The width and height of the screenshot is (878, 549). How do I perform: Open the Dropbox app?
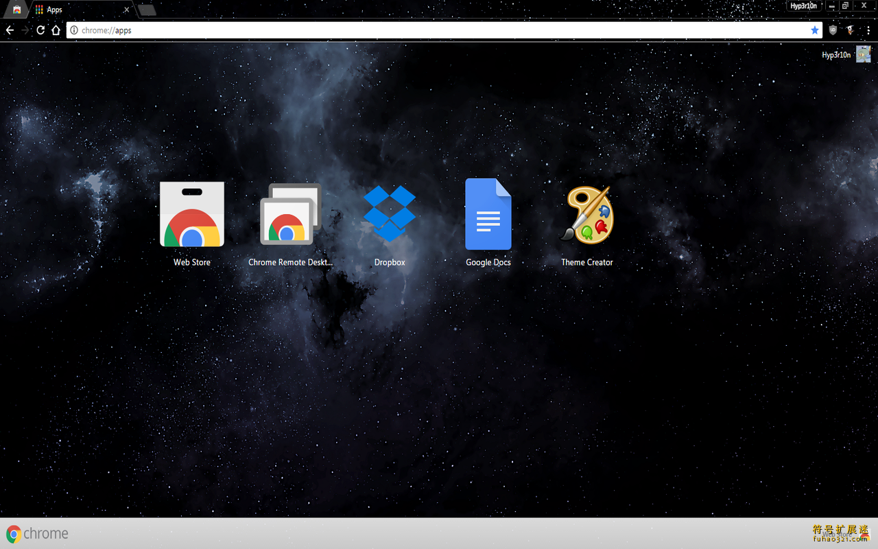389,213
